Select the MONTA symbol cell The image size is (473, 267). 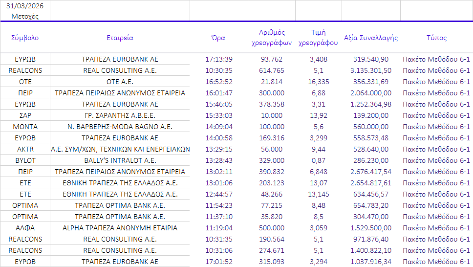click(x=25, y=127)
